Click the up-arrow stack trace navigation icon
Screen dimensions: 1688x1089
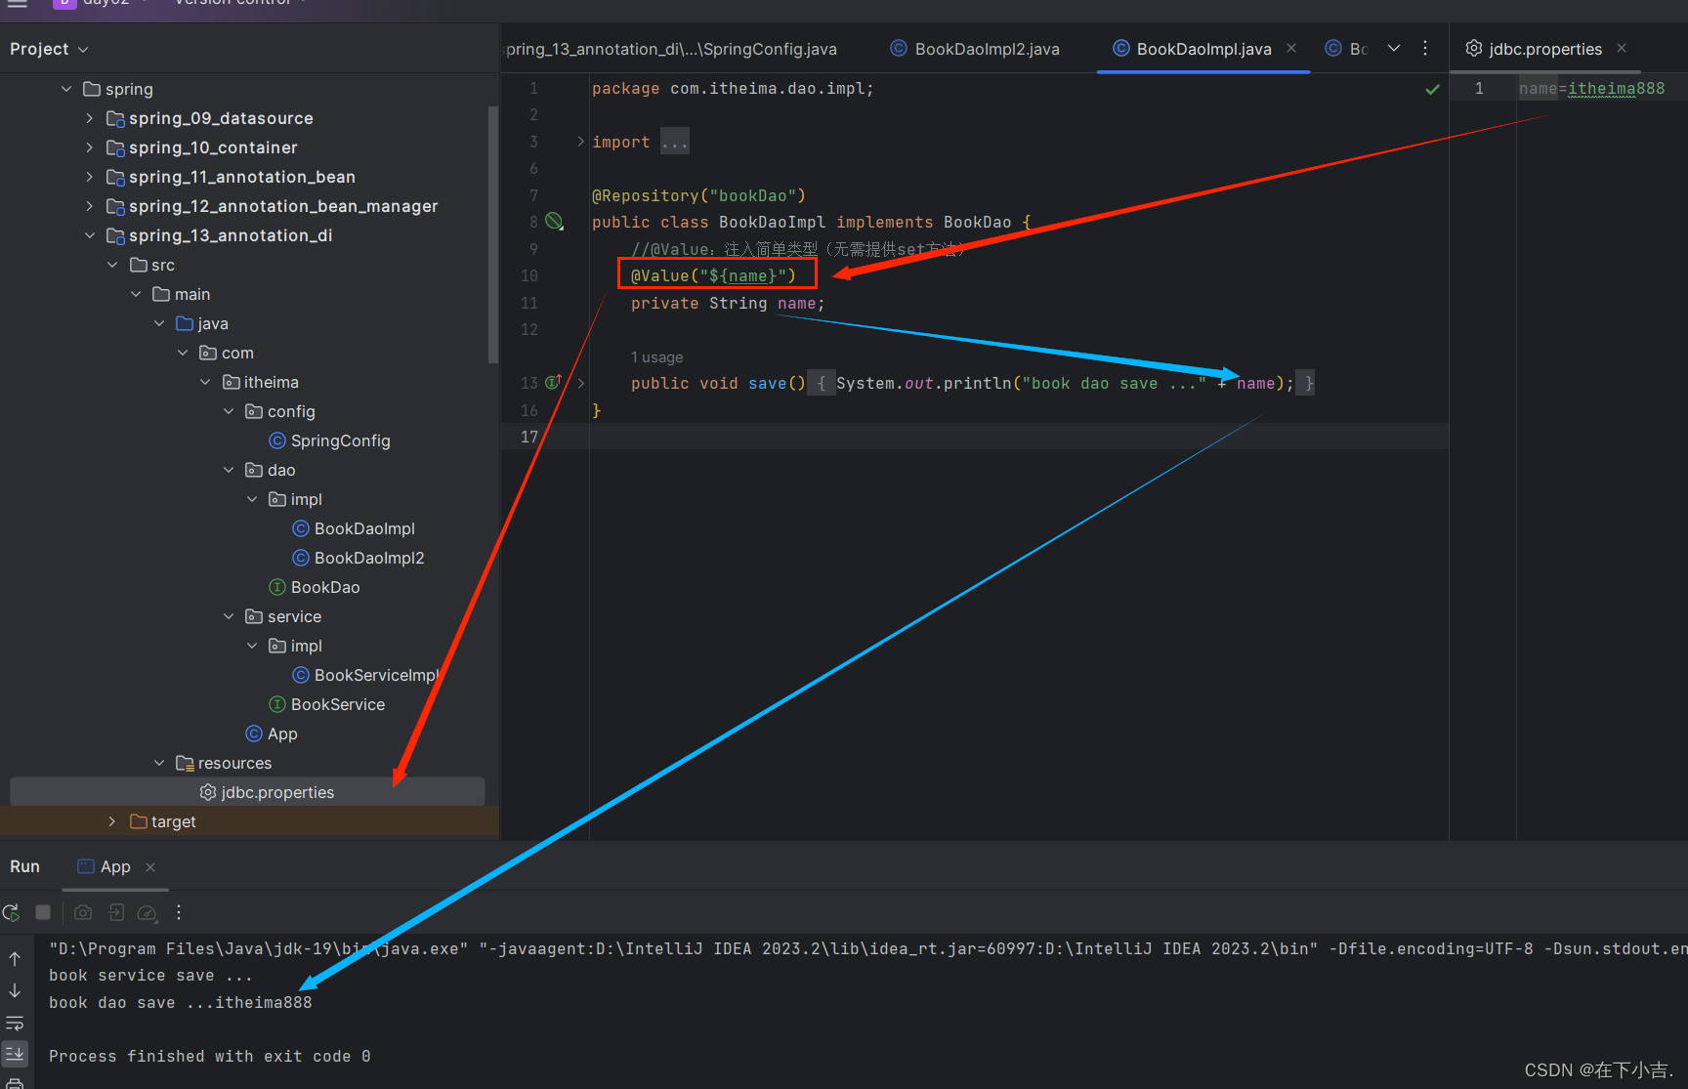15,959
